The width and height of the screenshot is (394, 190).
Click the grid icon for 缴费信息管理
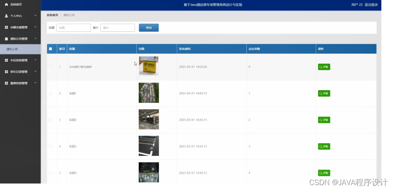(7, 83)
